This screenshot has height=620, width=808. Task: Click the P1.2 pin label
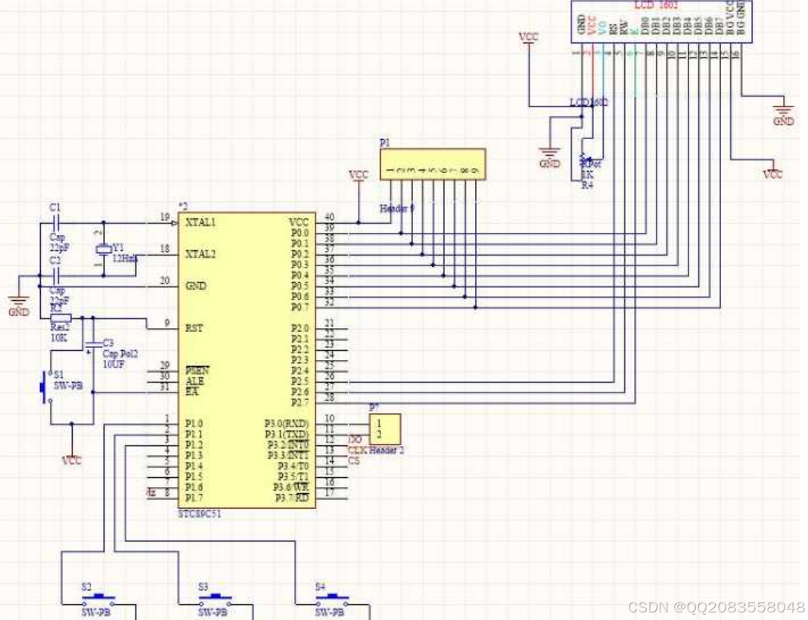click(194, 445)
